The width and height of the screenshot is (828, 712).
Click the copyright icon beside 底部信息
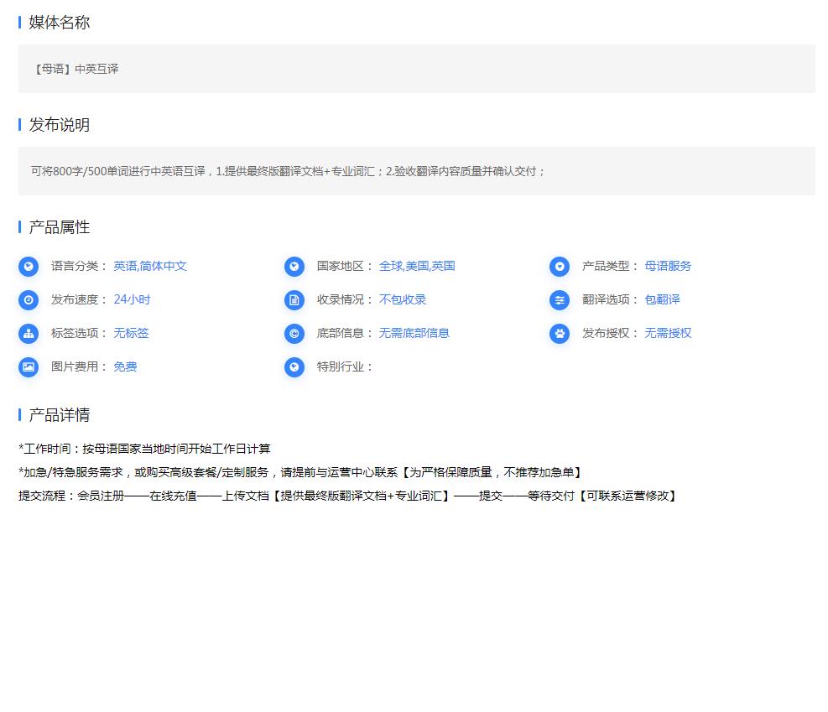point(294,334)
